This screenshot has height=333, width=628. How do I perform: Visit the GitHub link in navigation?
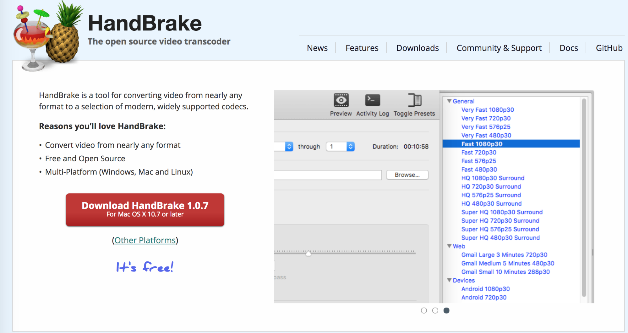coord(609,48)
